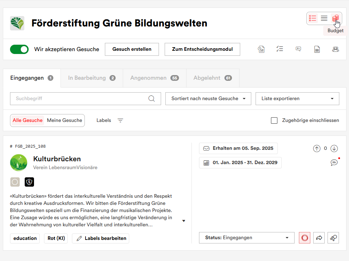
Task: Toggle the 'Wir akzeptieren Gesuche' switch
Action: coord(19,49)
